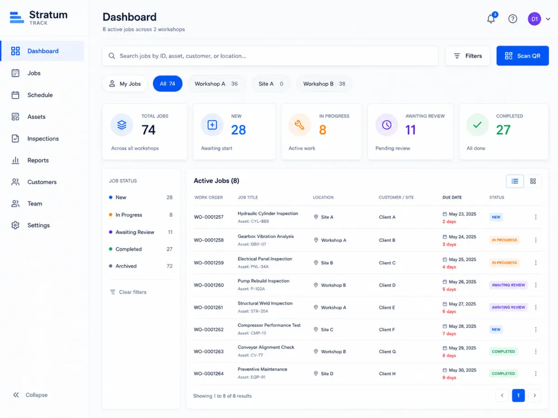Open the Customers page

(42, 182)
